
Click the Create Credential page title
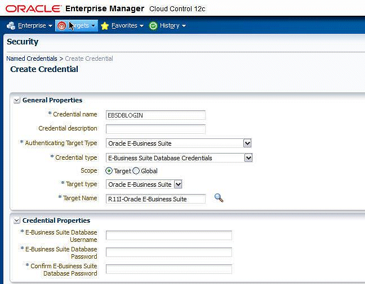(44, 69)
